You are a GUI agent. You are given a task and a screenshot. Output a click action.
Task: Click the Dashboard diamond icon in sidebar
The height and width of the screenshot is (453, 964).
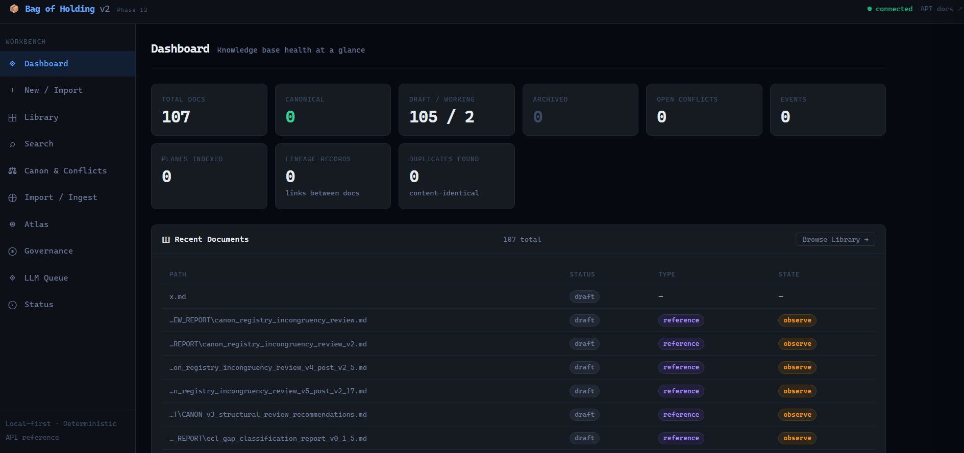click(12, 64)
